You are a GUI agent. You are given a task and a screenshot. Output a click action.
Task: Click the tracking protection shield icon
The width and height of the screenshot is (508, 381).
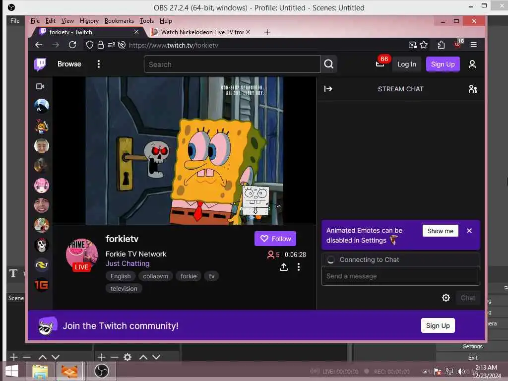[89, 45]
